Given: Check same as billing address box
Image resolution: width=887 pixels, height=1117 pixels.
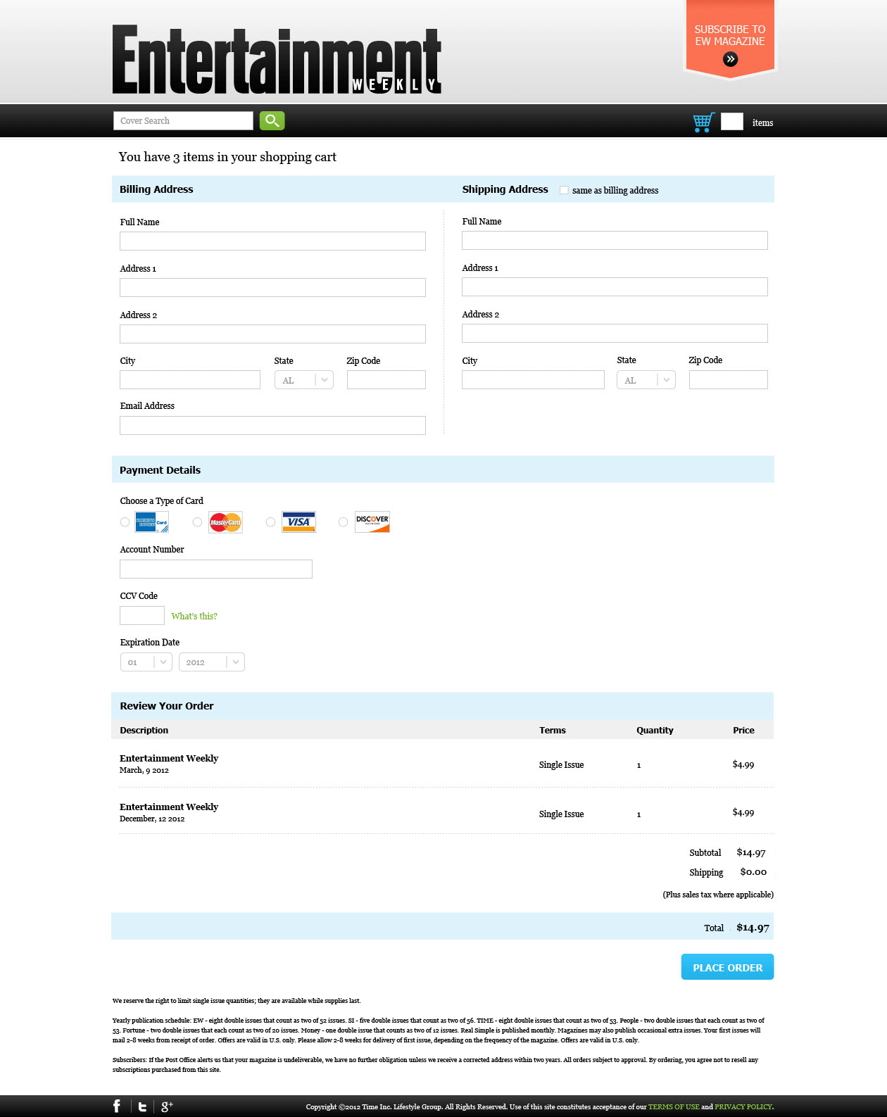Looking at the screenshot, I should 564,190.
